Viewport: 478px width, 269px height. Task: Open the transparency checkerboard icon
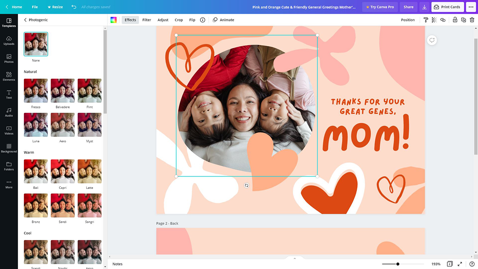coord(434,20)
